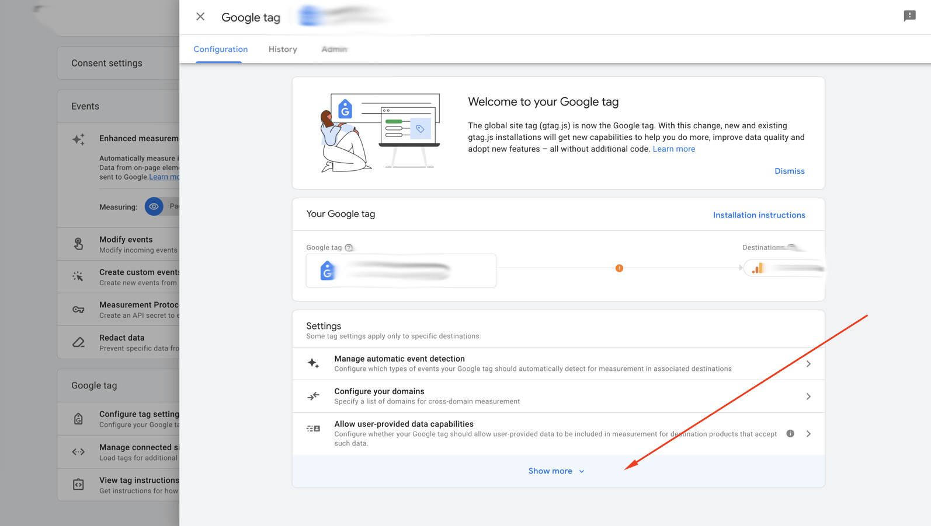Expand the Configure your domains chevron
Image resolution: width=931 pixels, height=526 pixels.
[x=808, y=397]
